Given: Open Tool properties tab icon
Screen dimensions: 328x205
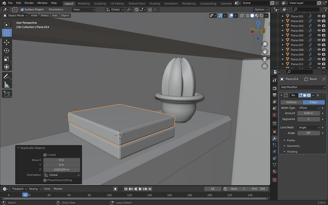Looking at the screenshot, I should pyautogui.click(x=274, y=80).
